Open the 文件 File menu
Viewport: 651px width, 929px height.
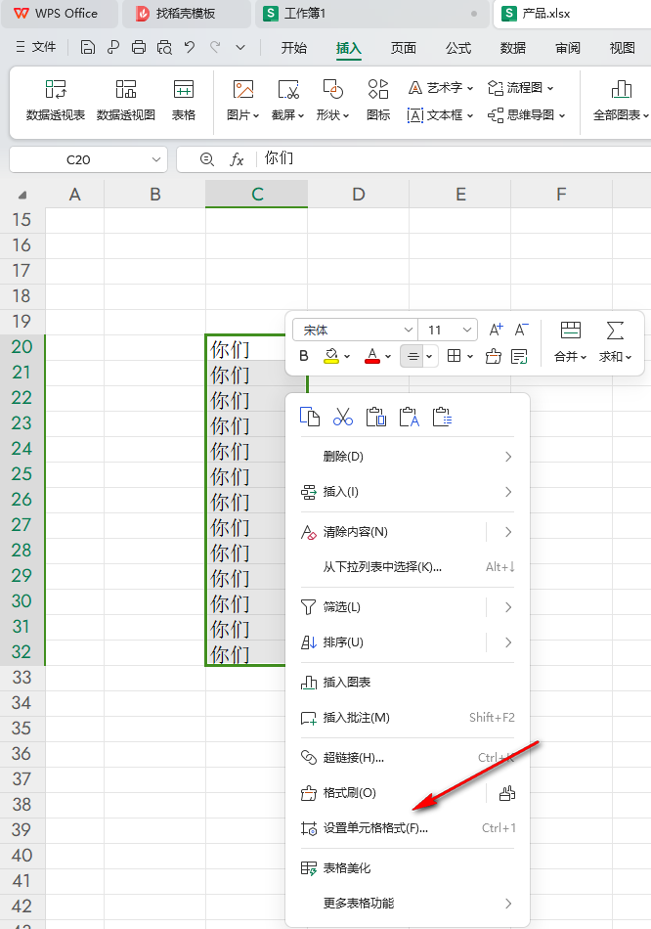[36, 47]
